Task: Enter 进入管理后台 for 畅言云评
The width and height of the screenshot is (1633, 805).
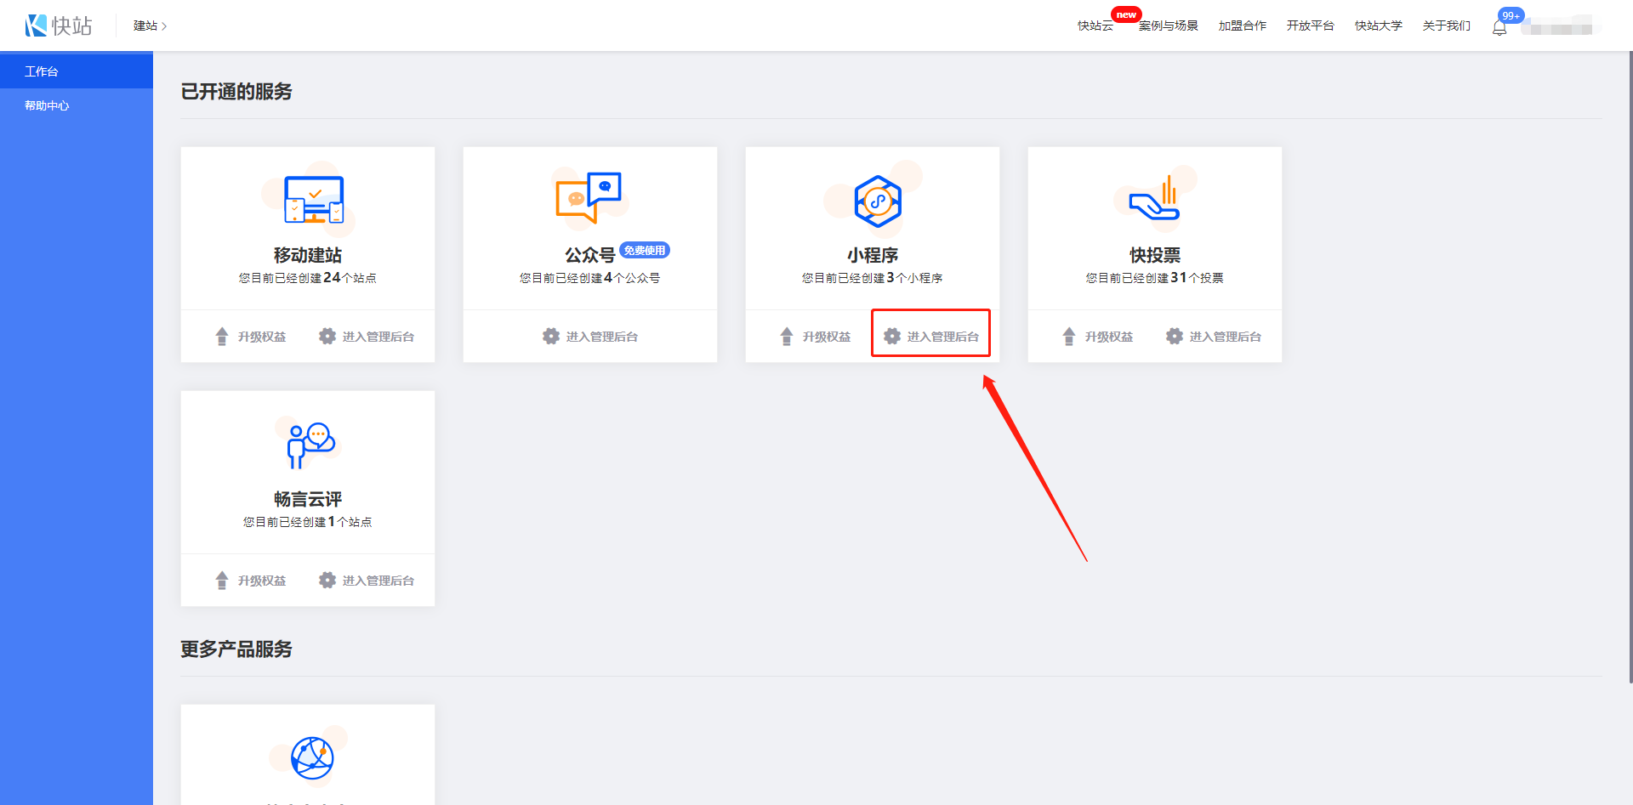Action: coord(367,581)
